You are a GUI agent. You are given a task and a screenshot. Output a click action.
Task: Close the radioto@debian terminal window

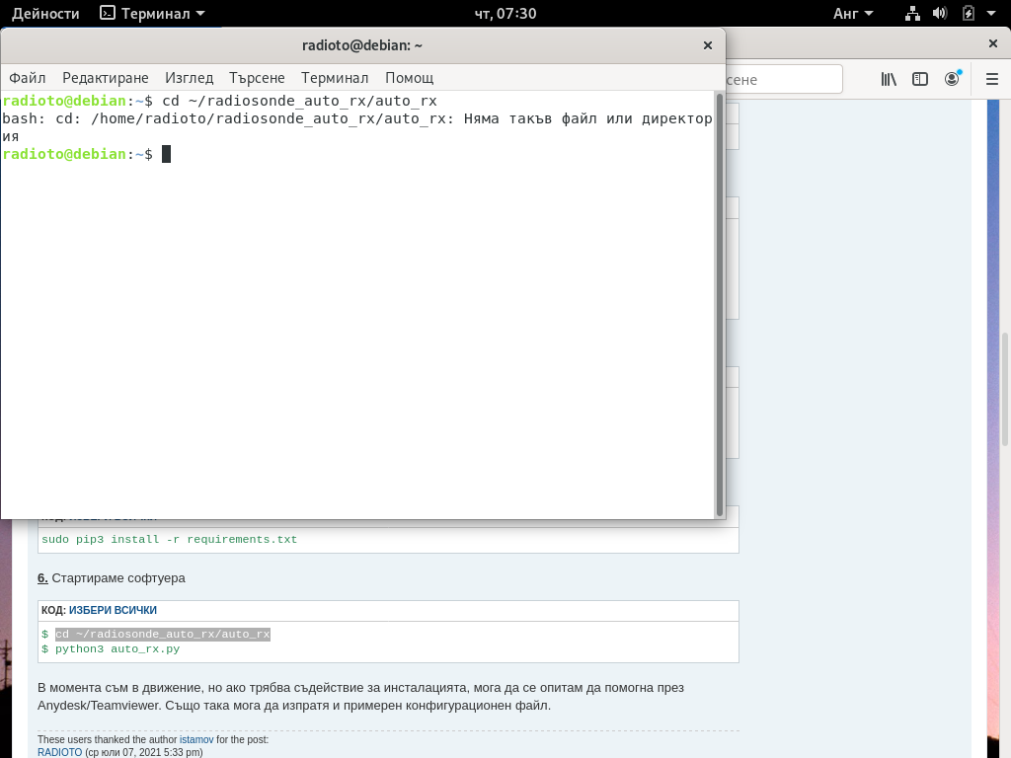707,45
